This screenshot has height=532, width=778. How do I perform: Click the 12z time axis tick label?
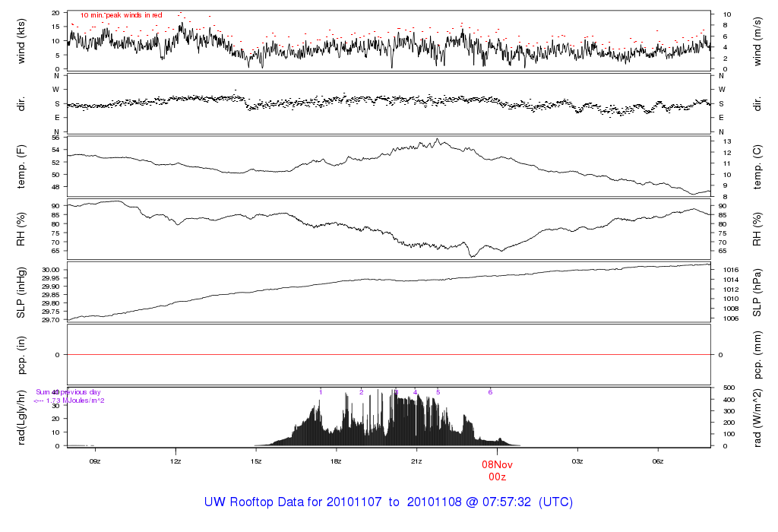click(176, 461)
